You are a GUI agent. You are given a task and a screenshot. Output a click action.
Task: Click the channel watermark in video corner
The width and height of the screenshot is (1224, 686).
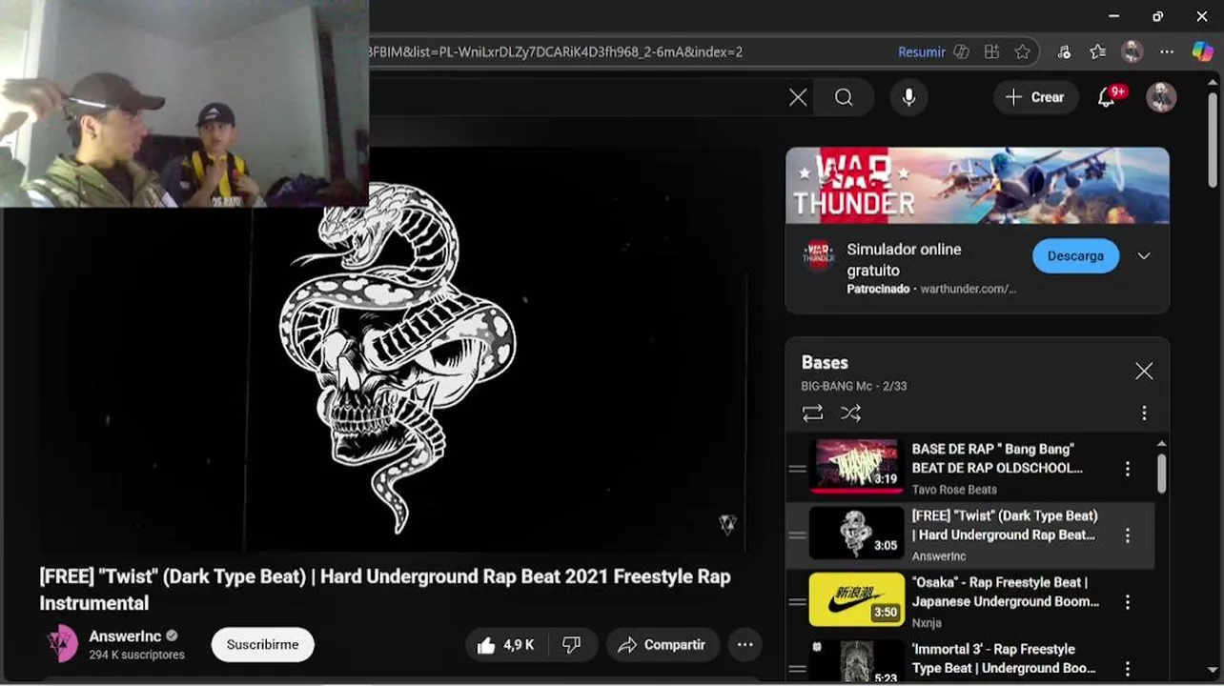pyautogui.click(x=727, y=524)
